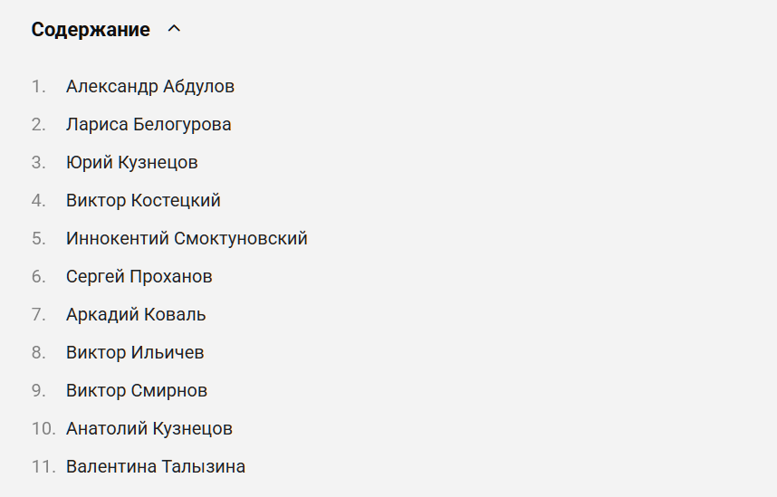Click list number 11 beside Талызина

43,467
